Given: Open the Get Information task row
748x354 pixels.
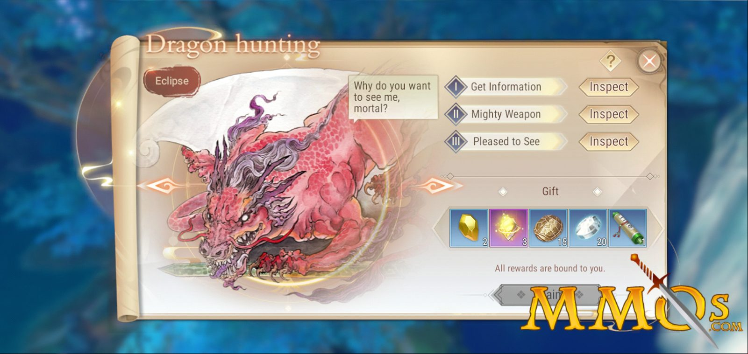Looking at the screenshot, I should click(506, 87).
